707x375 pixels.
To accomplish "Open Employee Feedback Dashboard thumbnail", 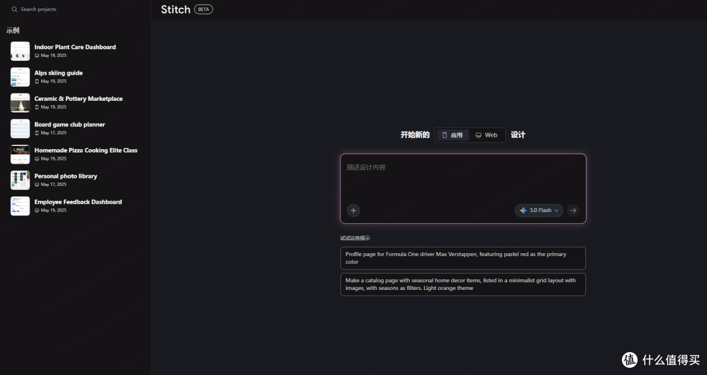I will point(20,206).
